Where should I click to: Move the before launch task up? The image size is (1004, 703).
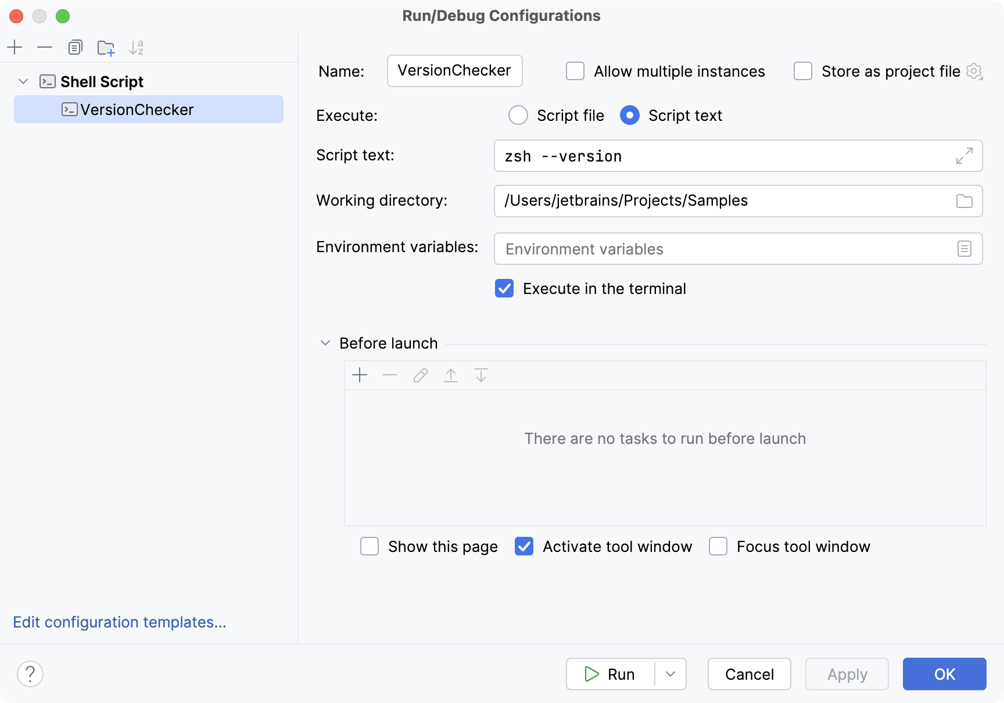(451, 375)
